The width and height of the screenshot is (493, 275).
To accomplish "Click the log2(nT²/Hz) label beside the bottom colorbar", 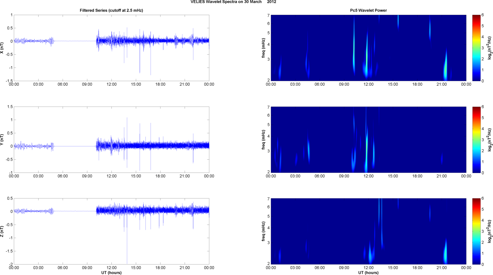I will point(490,231).
